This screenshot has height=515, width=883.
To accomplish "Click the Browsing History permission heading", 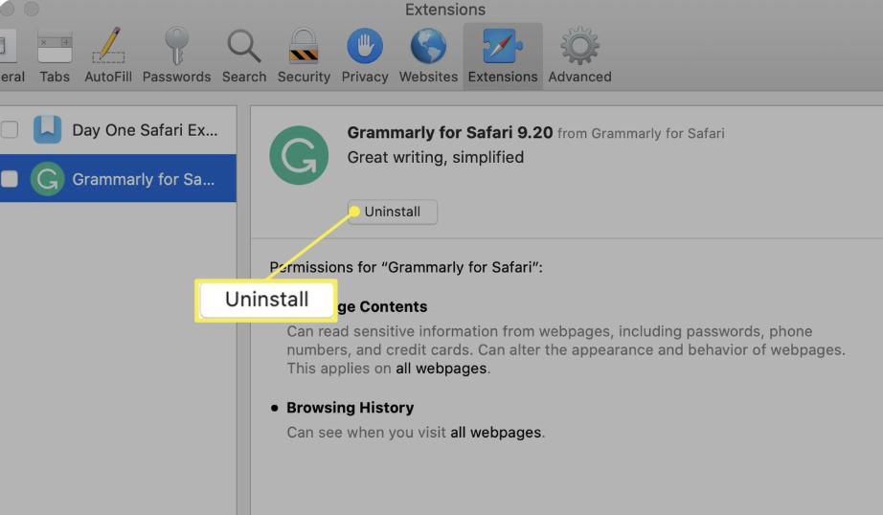I will [351, 408].
